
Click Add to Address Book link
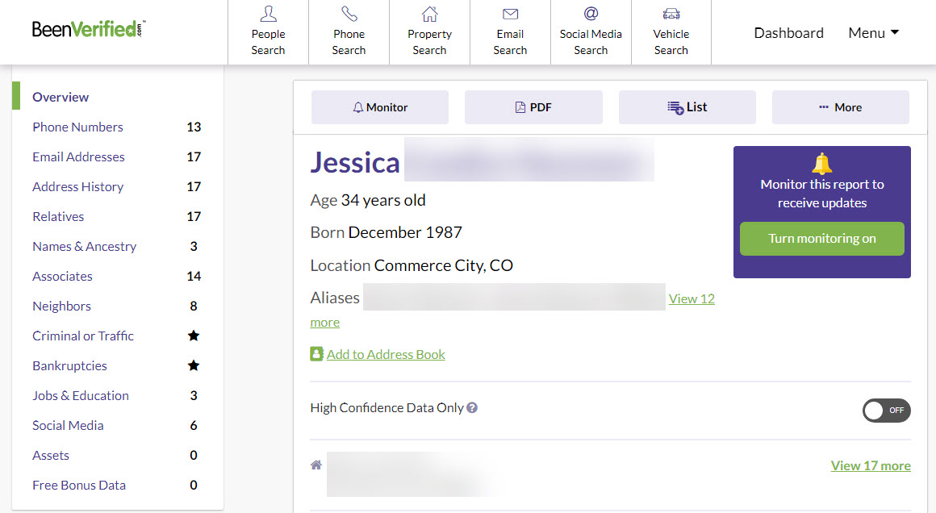386,354
